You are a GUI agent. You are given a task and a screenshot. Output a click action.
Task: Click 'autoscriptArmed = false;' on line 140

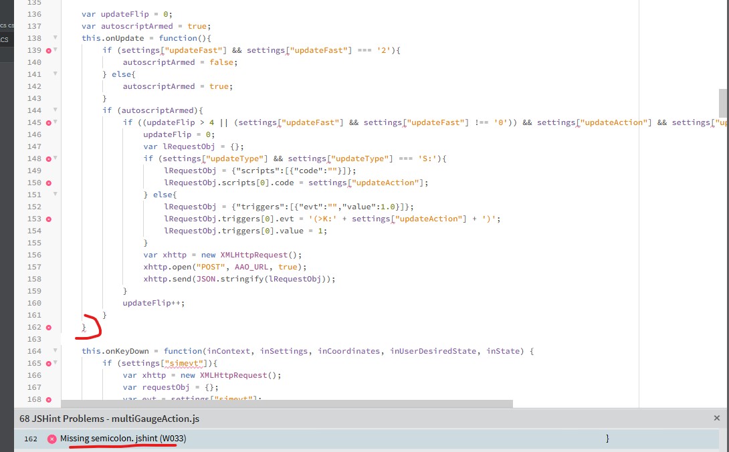(180, 62)
